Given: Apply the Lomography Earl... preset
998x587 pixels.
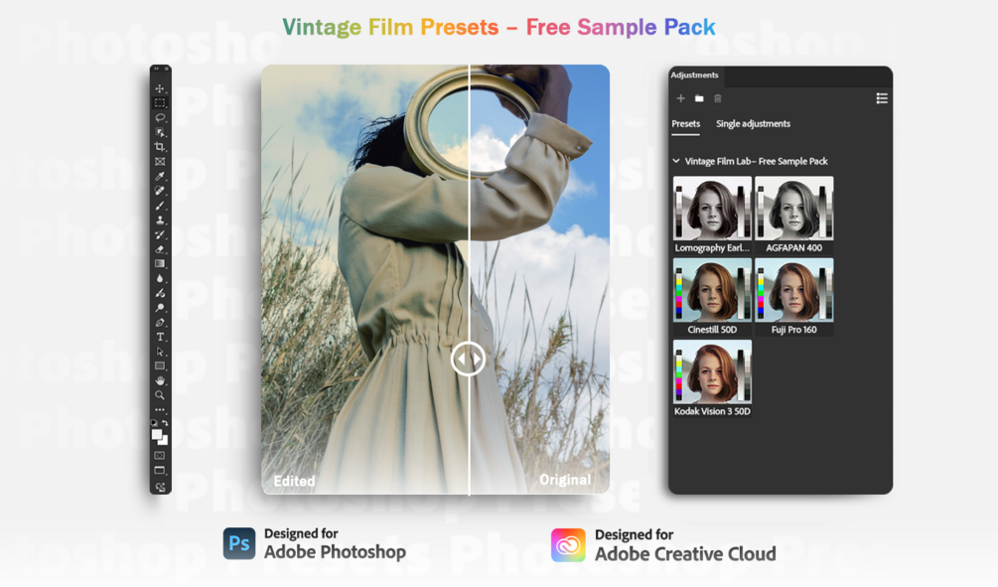Looking at the screenshot, I should tap(712, 216).
